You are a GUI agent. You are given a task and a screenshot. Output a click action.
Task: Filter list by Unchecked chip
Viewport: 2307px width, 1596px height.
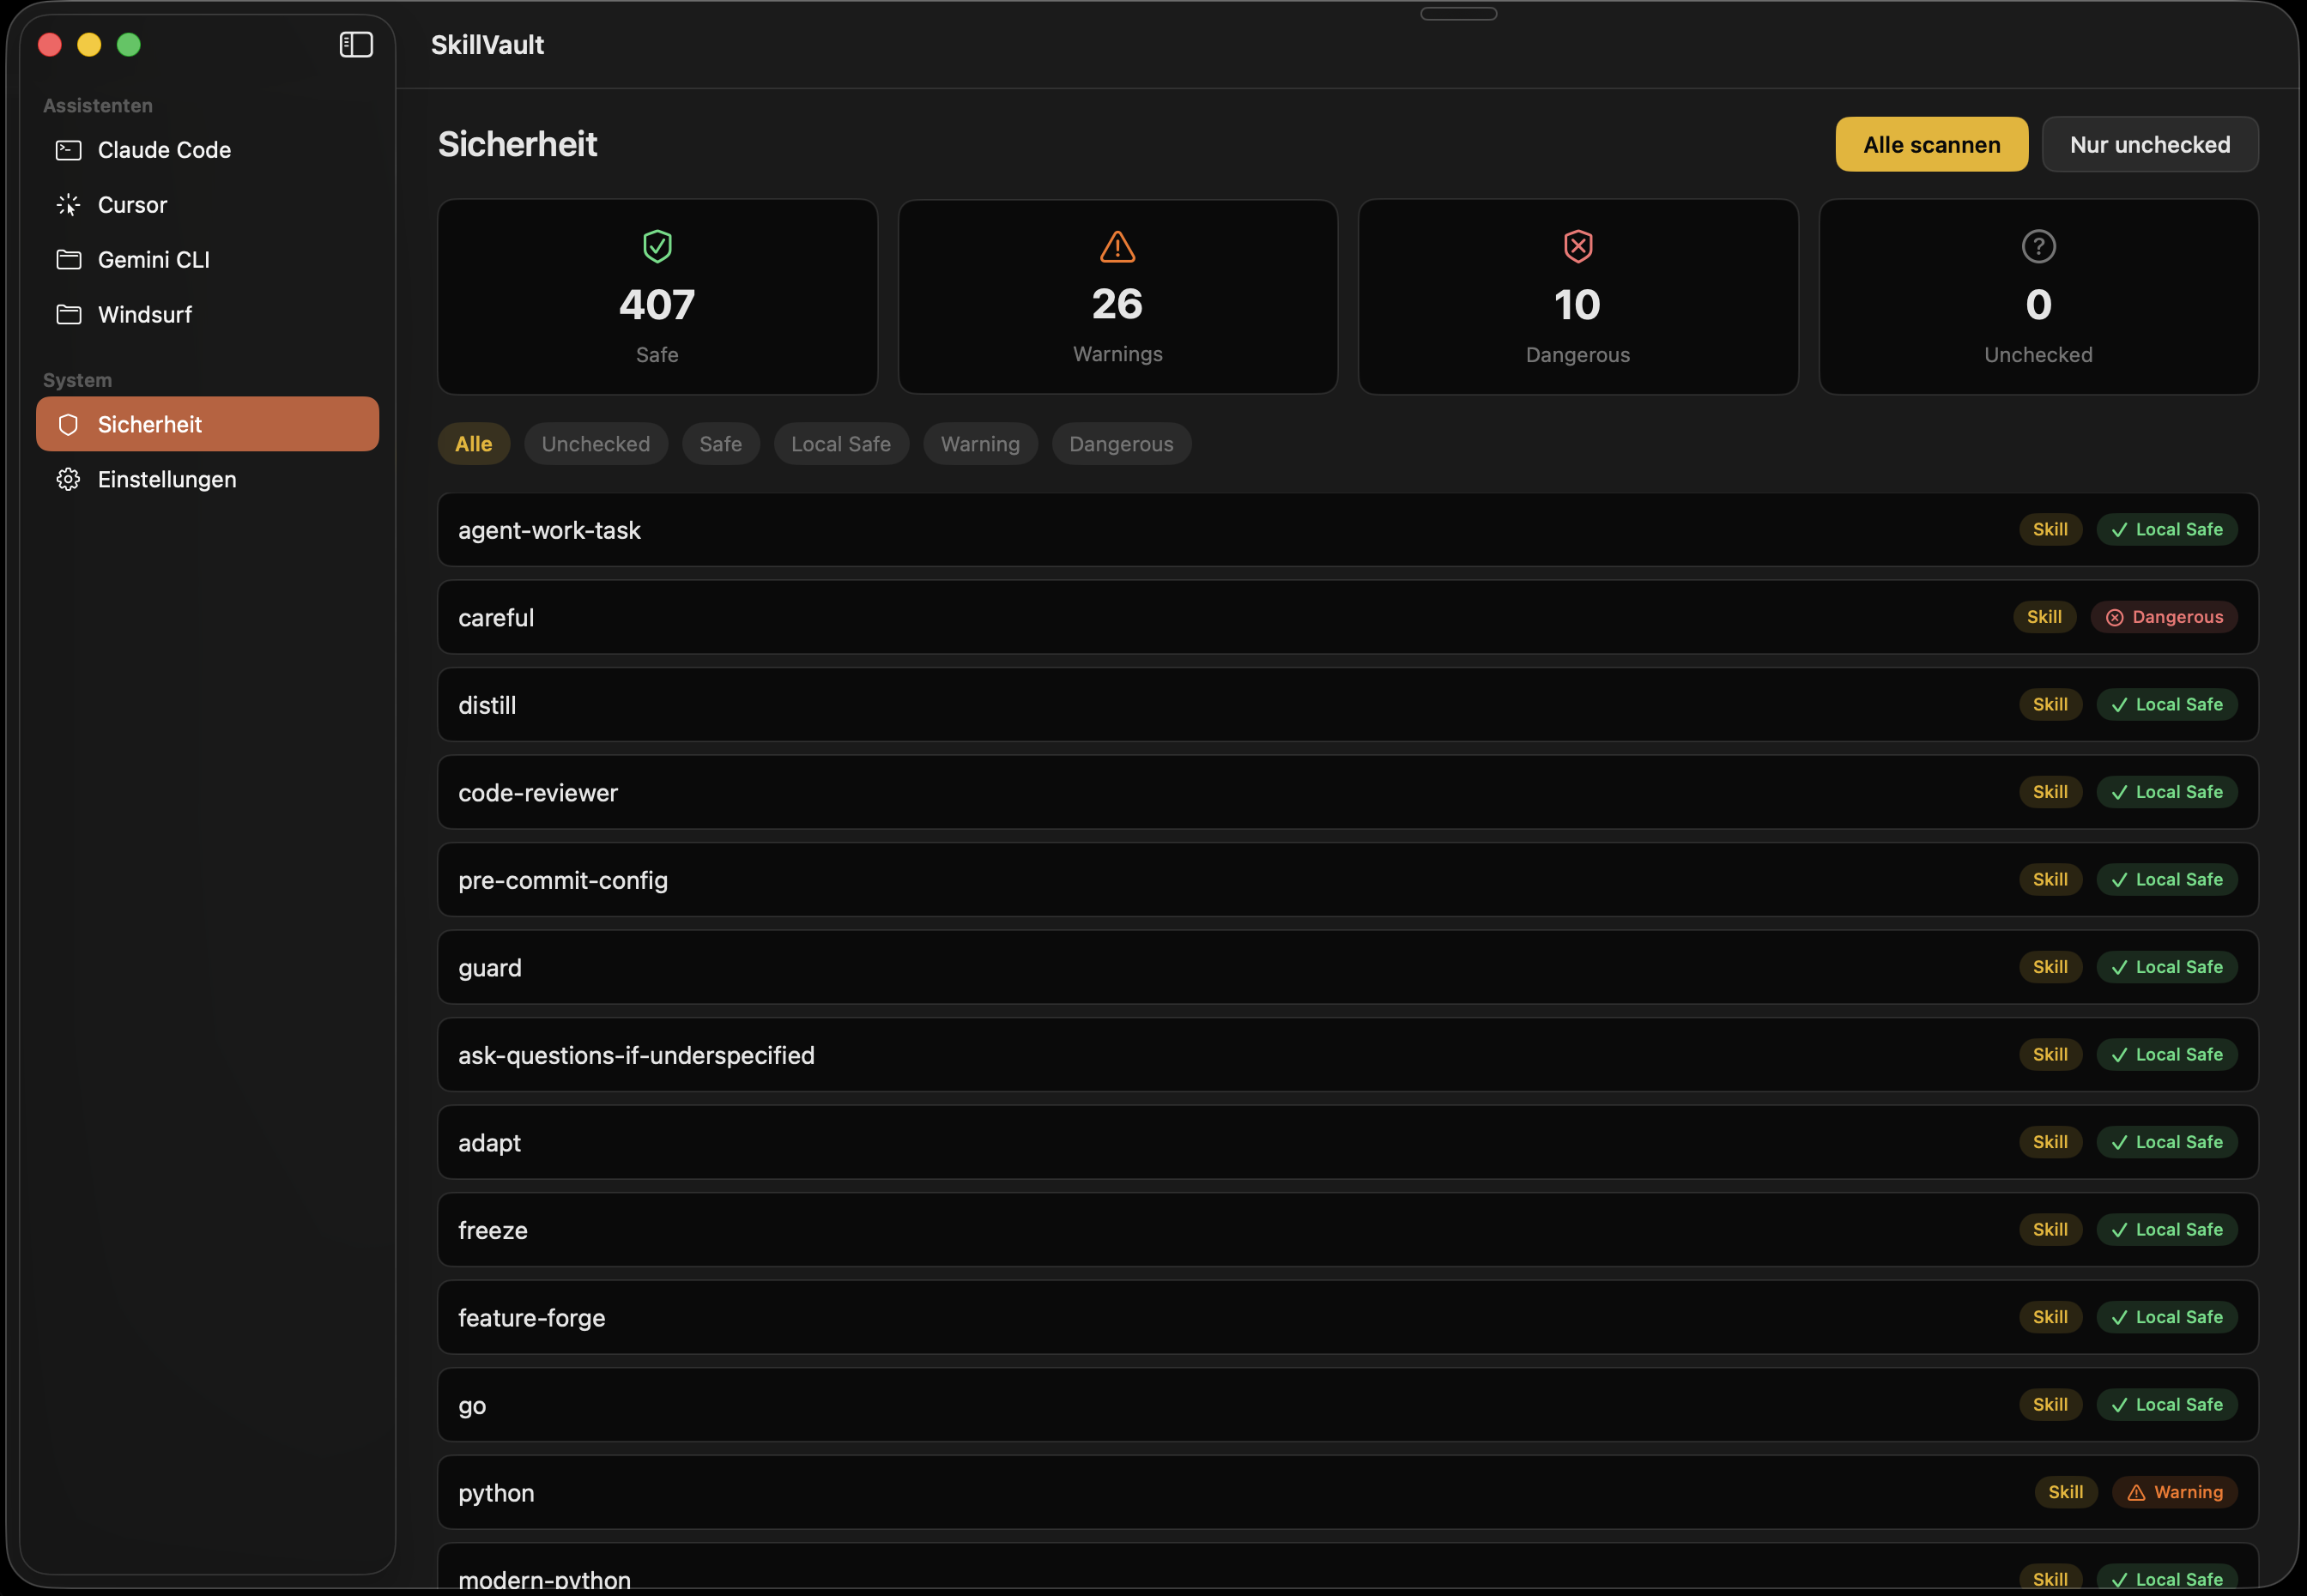(x=595, y=444)
